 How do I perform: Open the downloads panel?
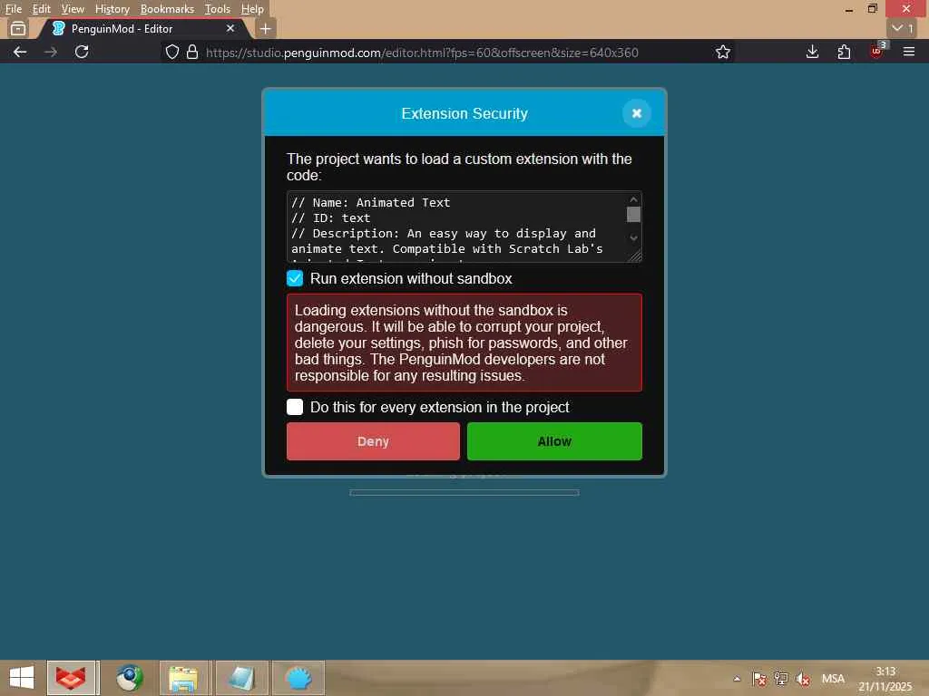(812, 52)
